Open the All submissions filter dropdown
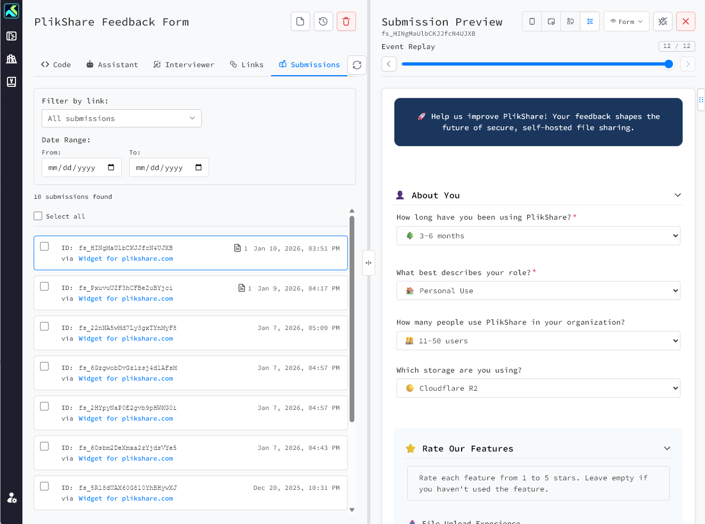The height and width of the screenshot is (524, 705). click(x=121, y=118)
